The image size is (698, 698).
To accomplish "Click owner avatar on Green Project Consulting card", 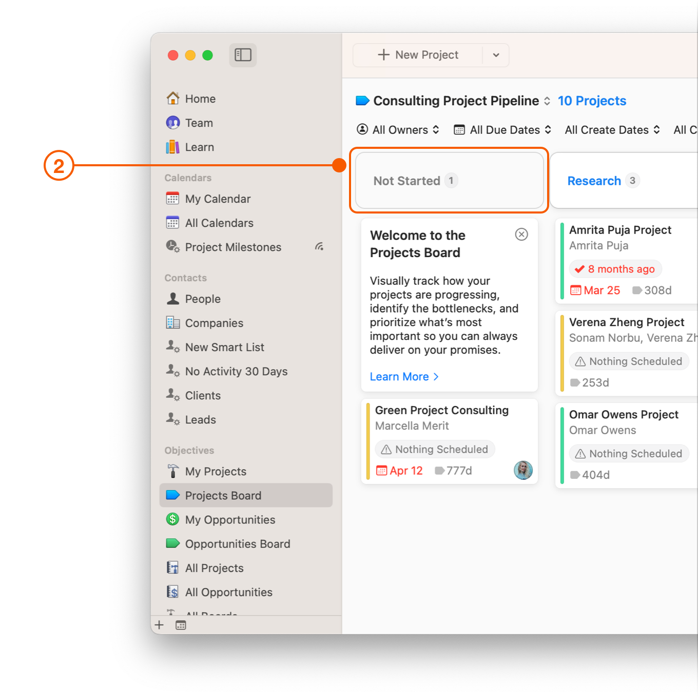I will tap(523, 470).
